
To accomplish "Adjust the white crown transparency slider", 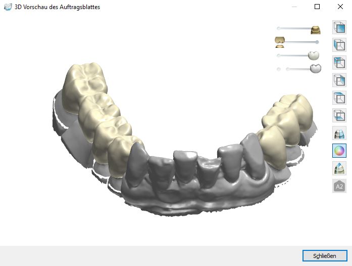I will (x=298, y=55).
